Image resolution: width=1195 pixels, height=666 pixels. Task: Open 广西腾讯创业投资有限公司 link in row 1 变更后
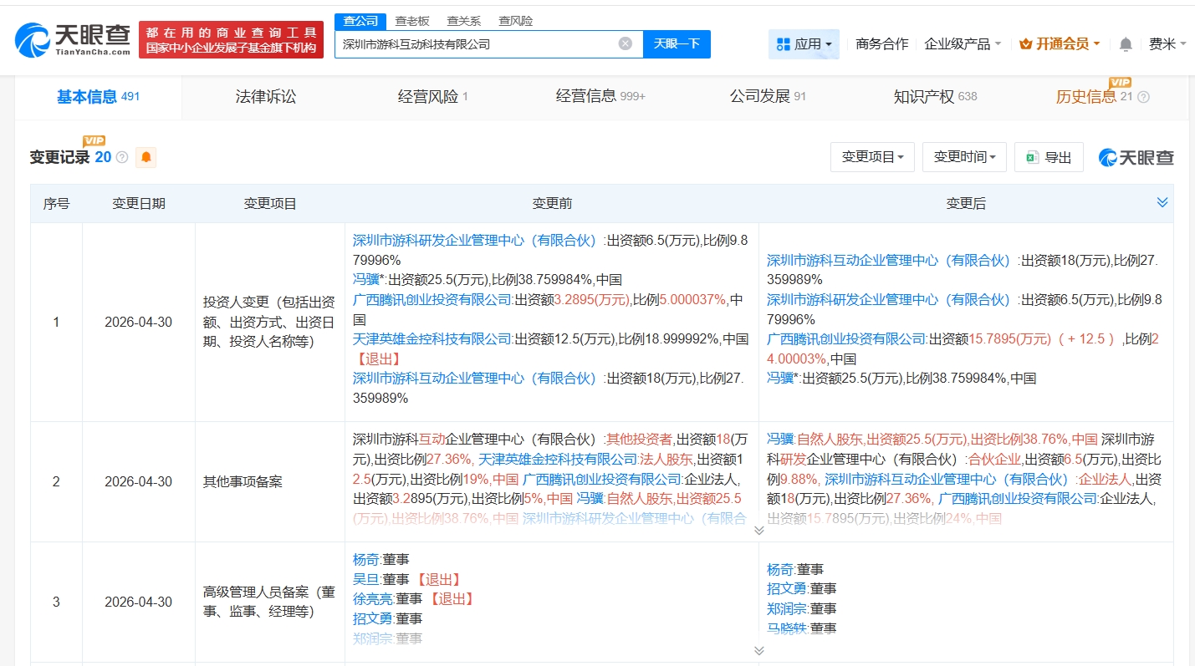click(x=846, y=339)
